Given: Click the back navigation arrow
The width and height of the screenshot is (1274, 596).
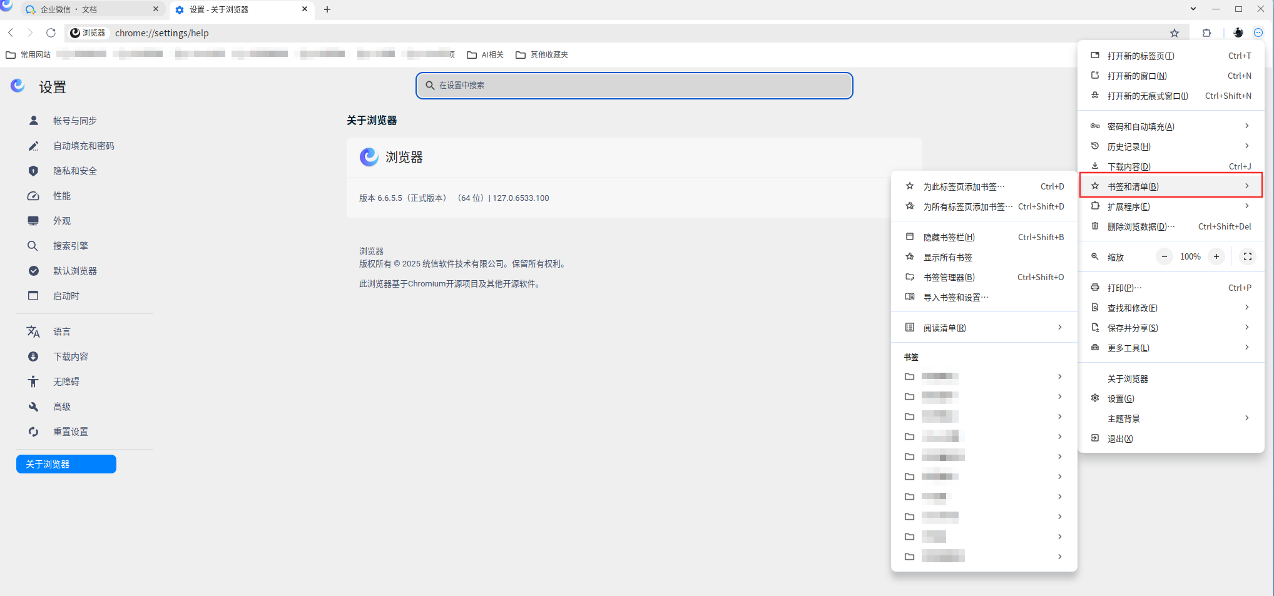Looking at the screenshot, I should coord(11,33).
